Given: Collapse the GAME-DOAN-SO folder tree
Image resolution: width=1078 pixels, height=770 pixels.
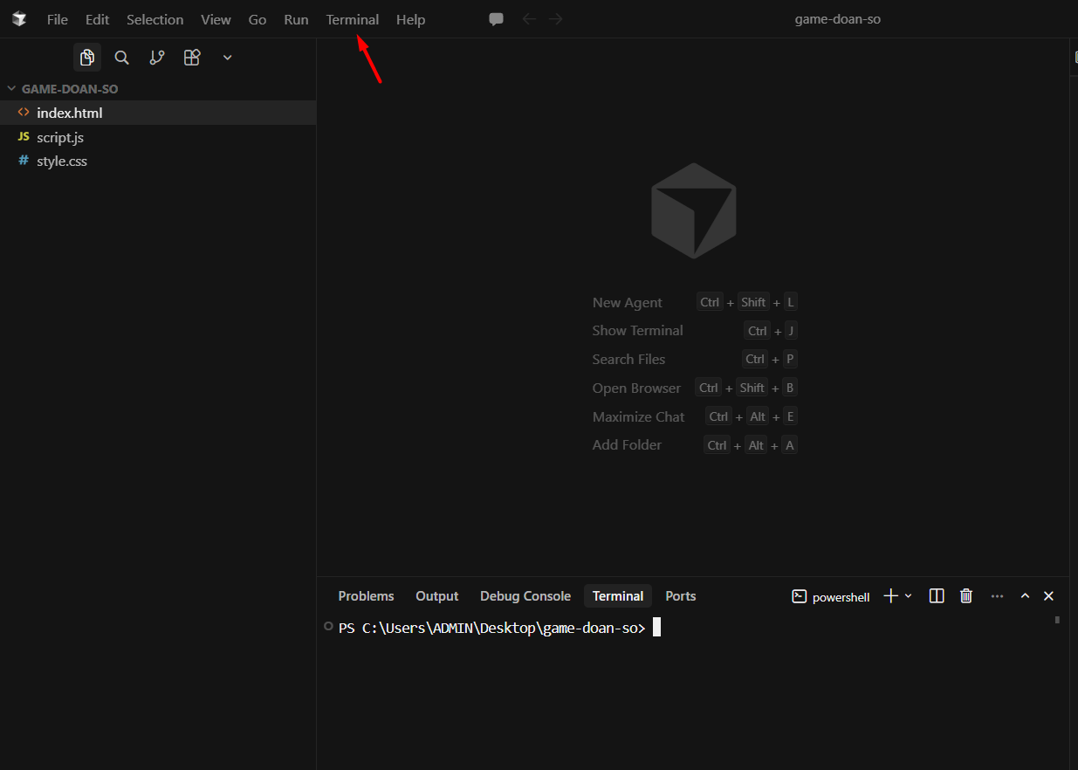Looking at the screenshot, I should [x=12, y=89].
